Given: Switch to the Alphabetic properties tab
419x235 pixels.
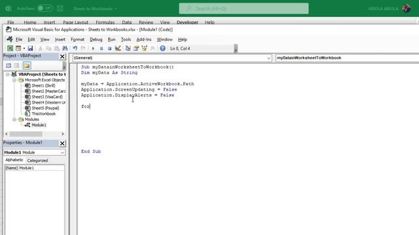Looking at the screenshot, I should [x=14, y=160].
